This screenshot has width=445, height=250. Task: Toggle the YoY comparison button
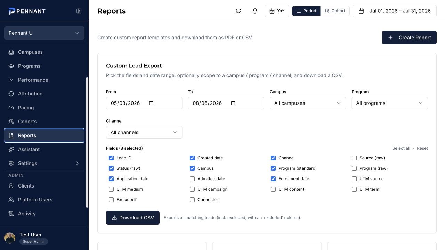(277, 11)
